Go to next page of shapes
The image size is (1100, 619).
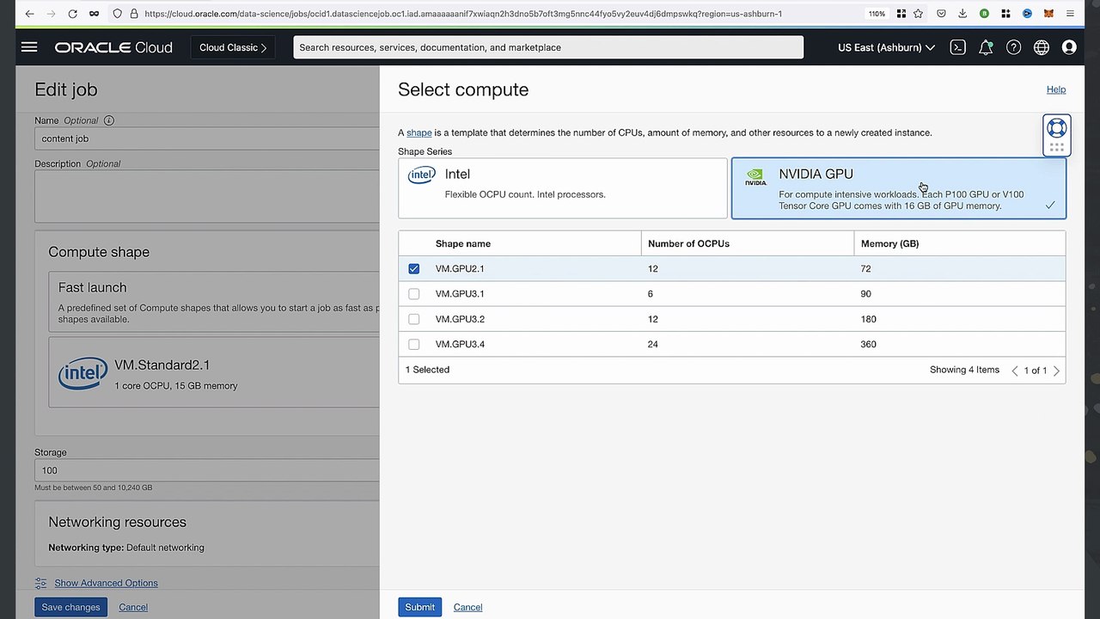[x=1056, y=371]
